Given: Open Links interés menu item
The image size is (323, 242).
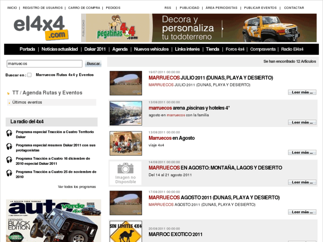Looking at the screenshot, I should tap(187, 49).
